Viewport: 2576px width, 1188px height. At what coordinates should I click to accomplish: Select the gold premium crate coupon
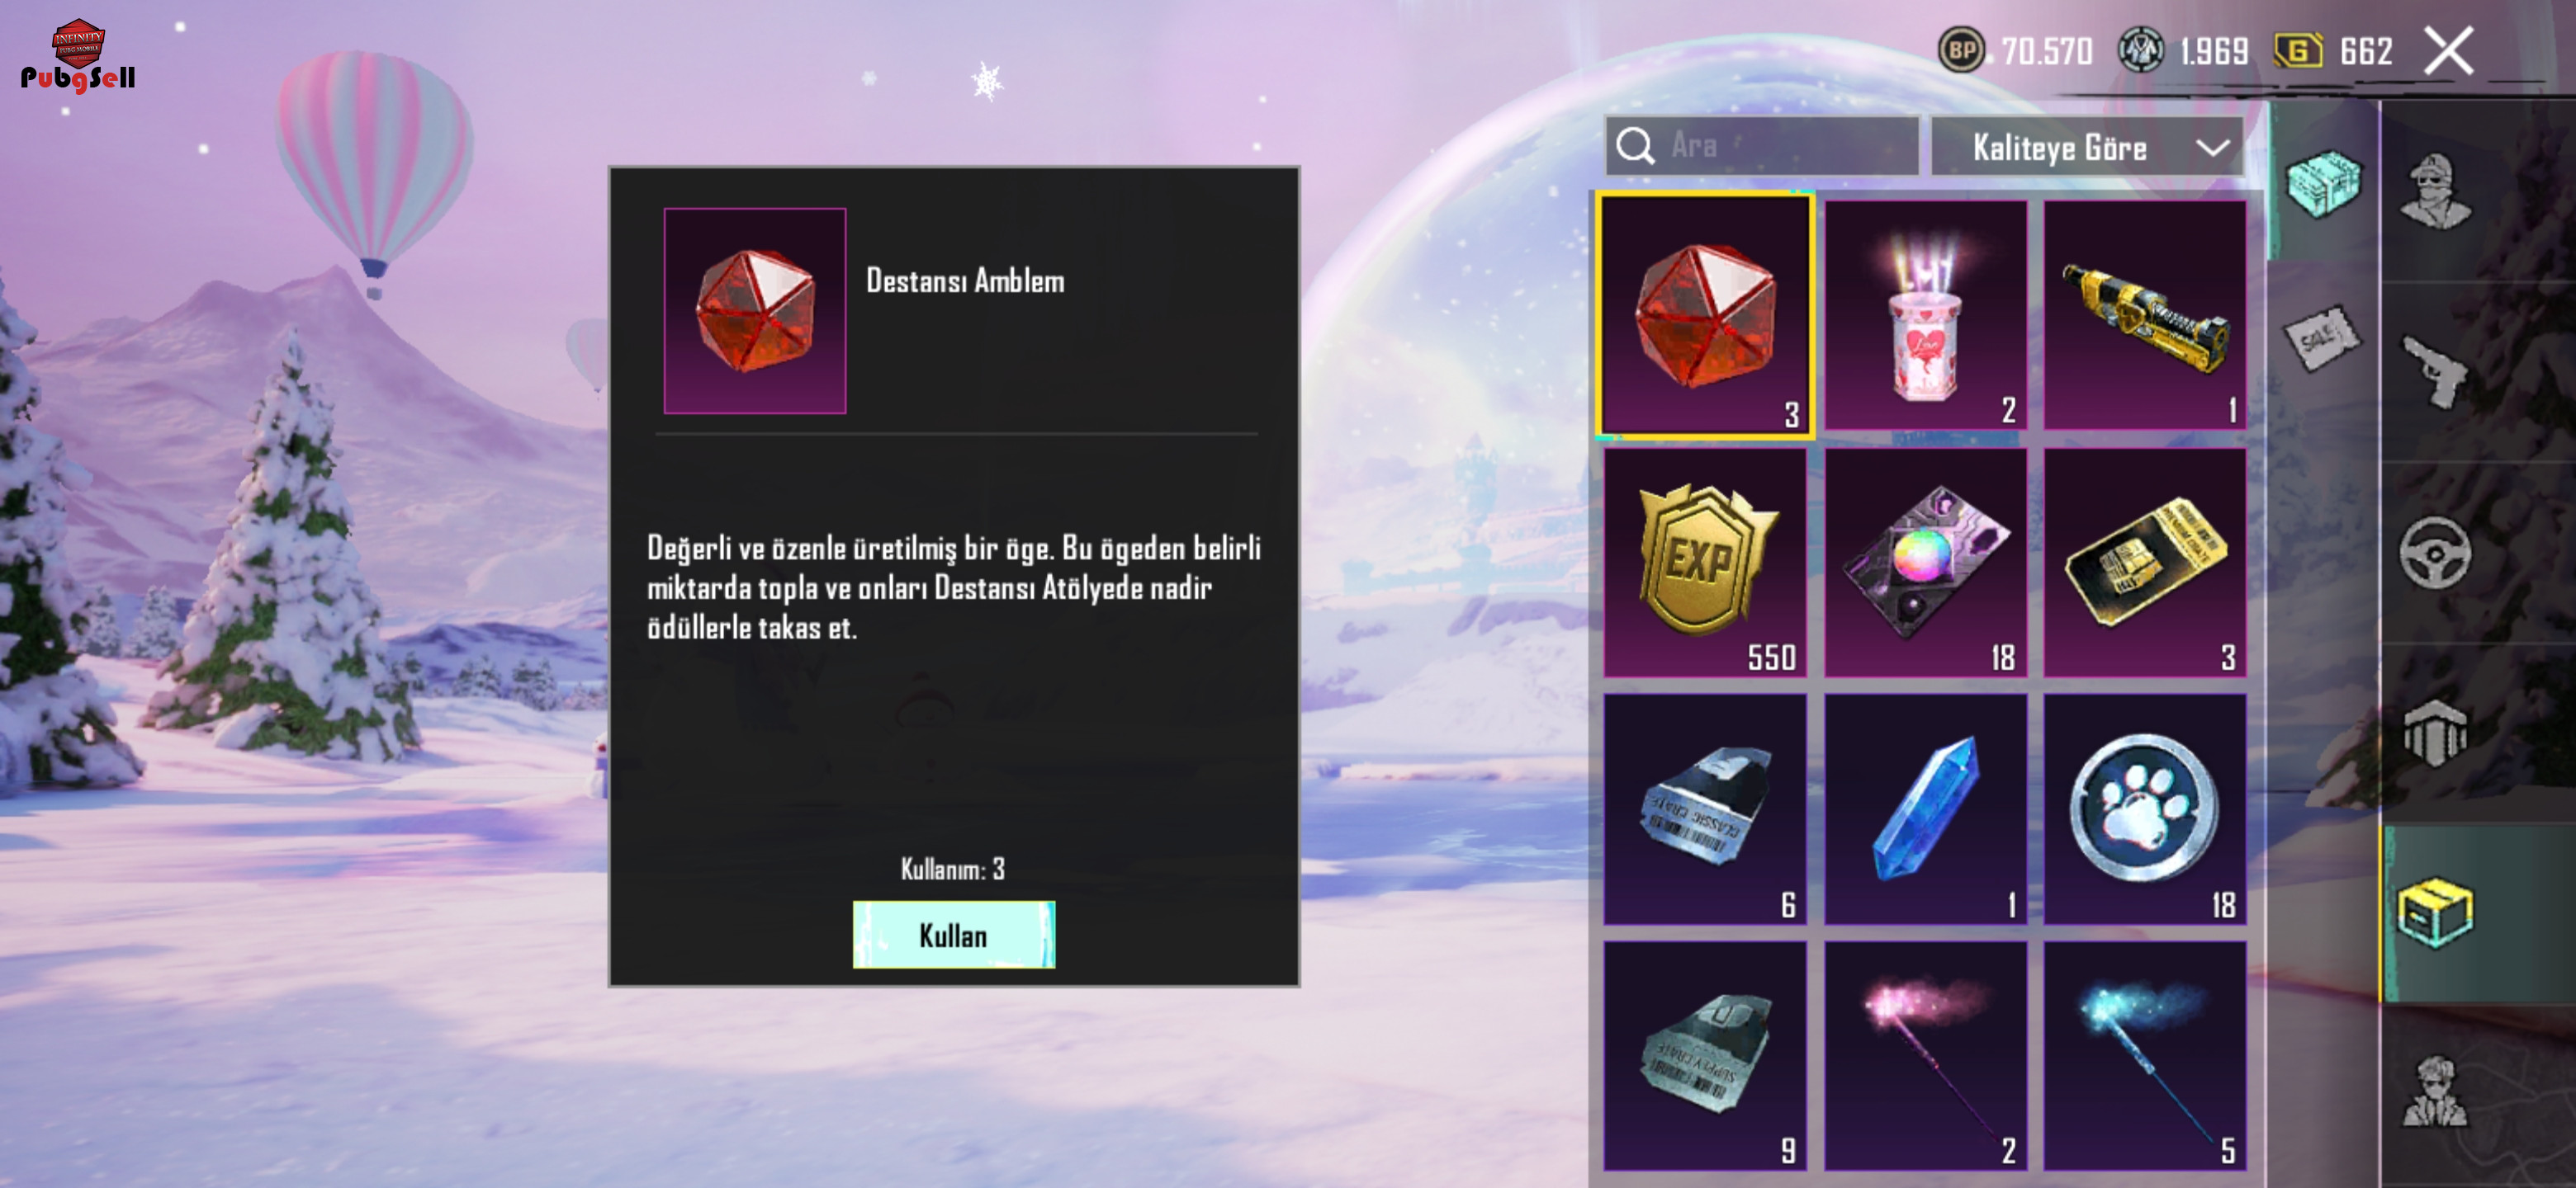(2145, 563)
